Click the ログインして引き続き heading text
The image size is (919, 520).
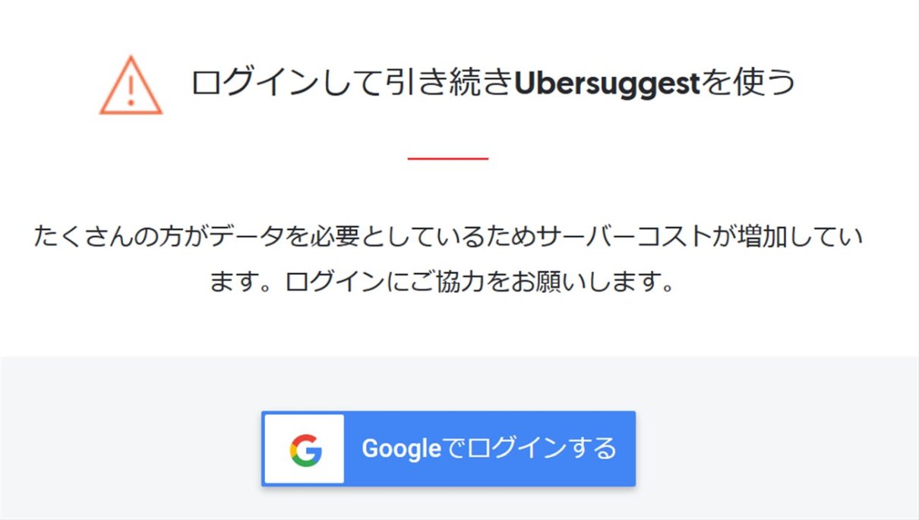(352, 83)
